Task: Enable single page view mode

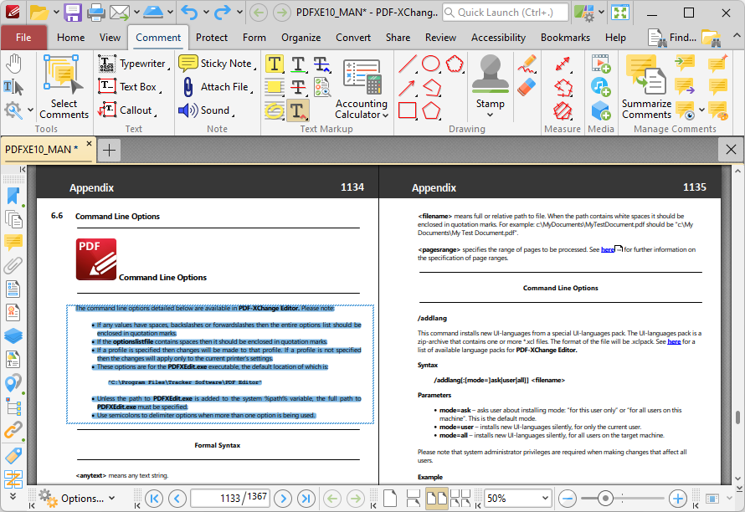Action: pyautogui.click(x=390, y=497)
